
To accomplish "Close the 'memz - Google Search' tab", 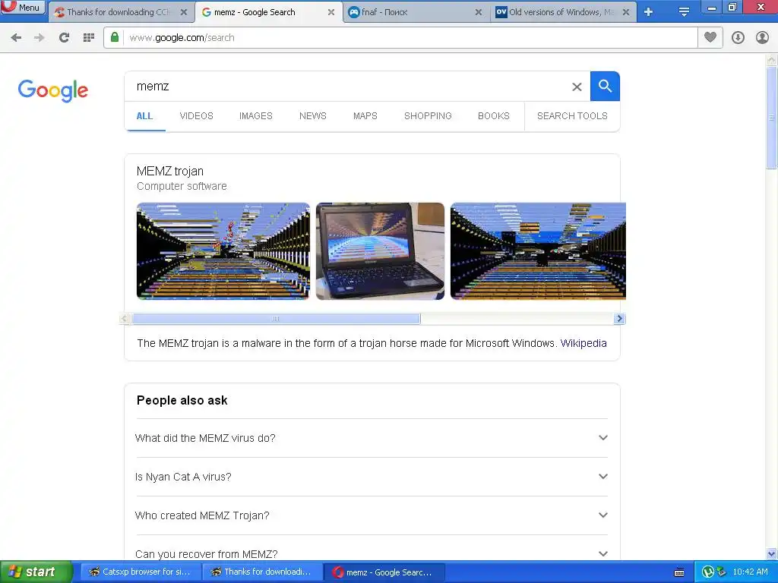I will pos(331,12).
